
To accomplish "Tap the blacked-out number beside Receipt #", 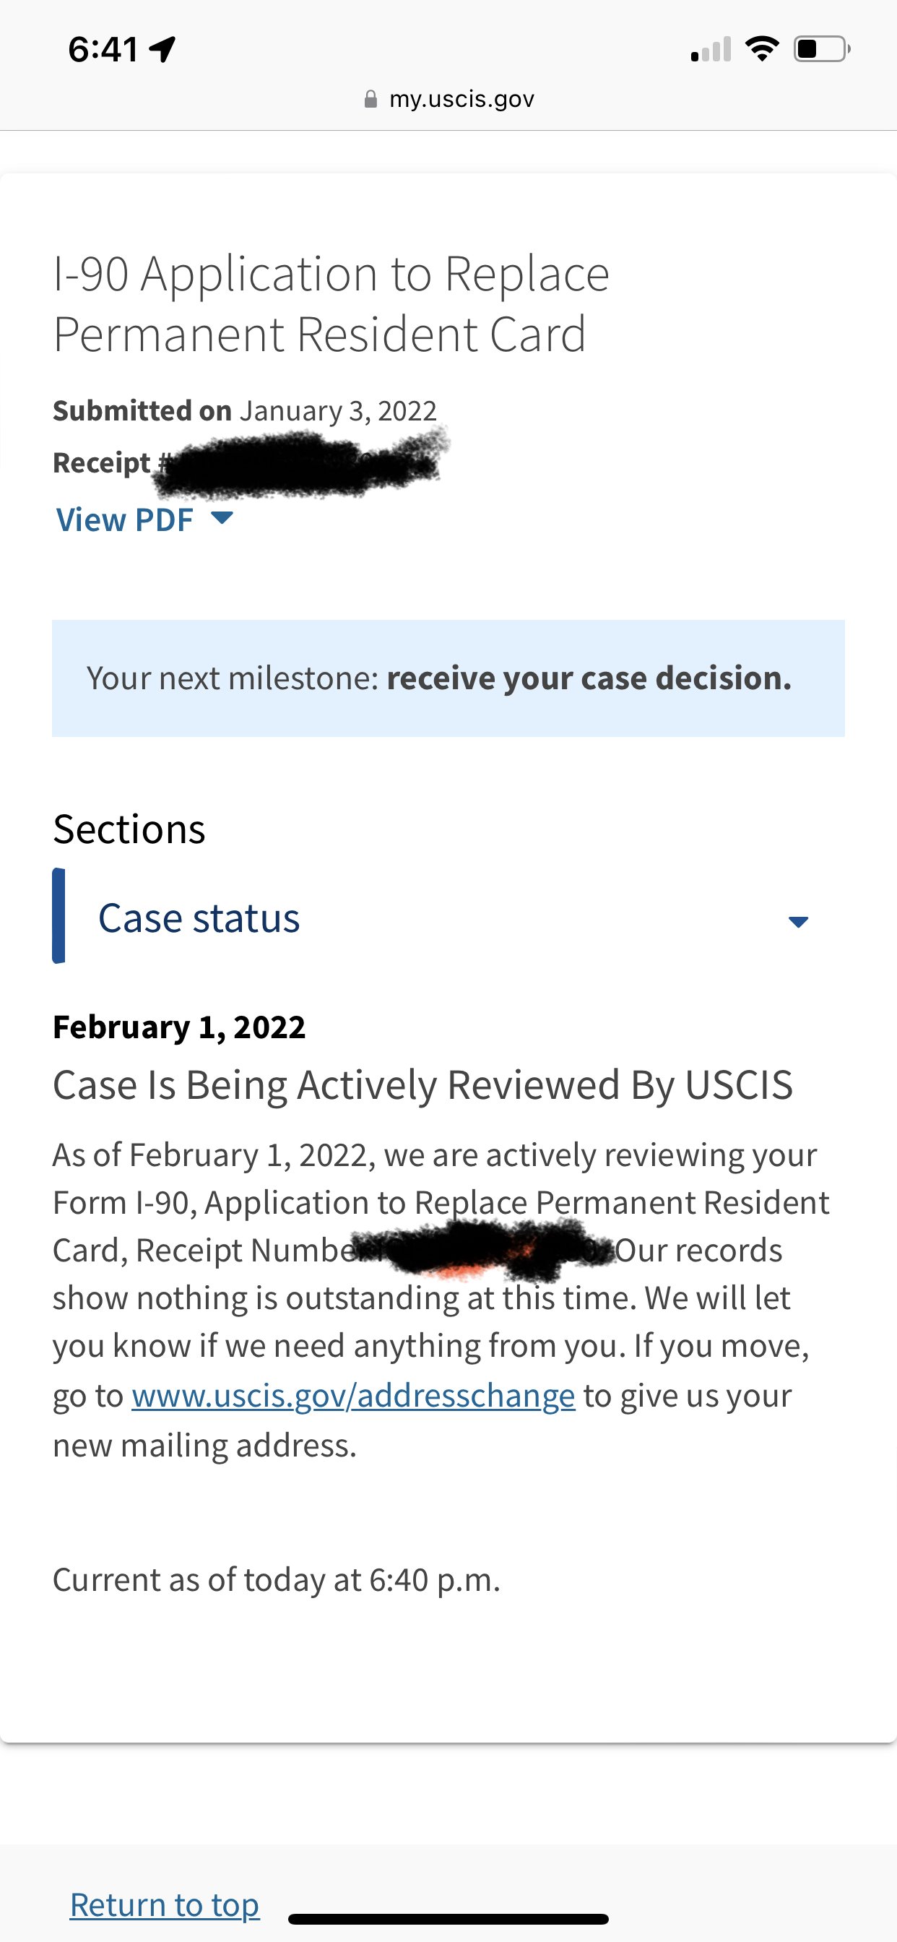I will (x=301, y=464).
